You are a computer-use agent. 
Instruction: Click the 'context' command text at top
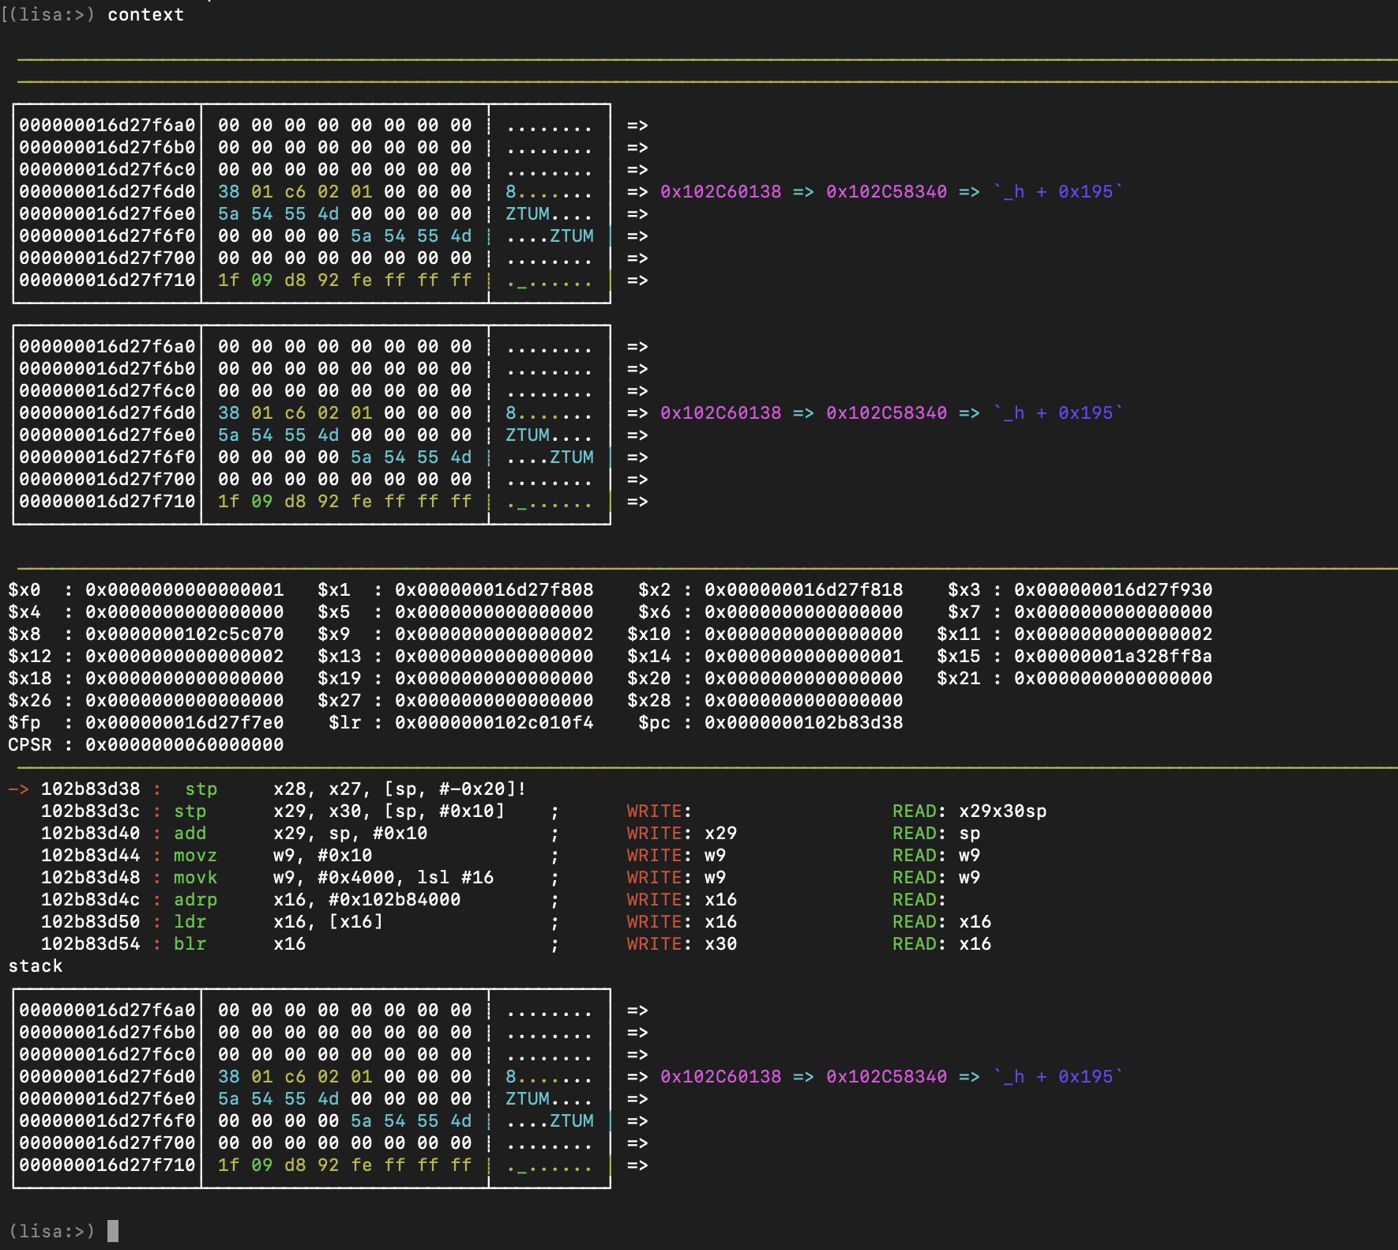coord(145,15)
